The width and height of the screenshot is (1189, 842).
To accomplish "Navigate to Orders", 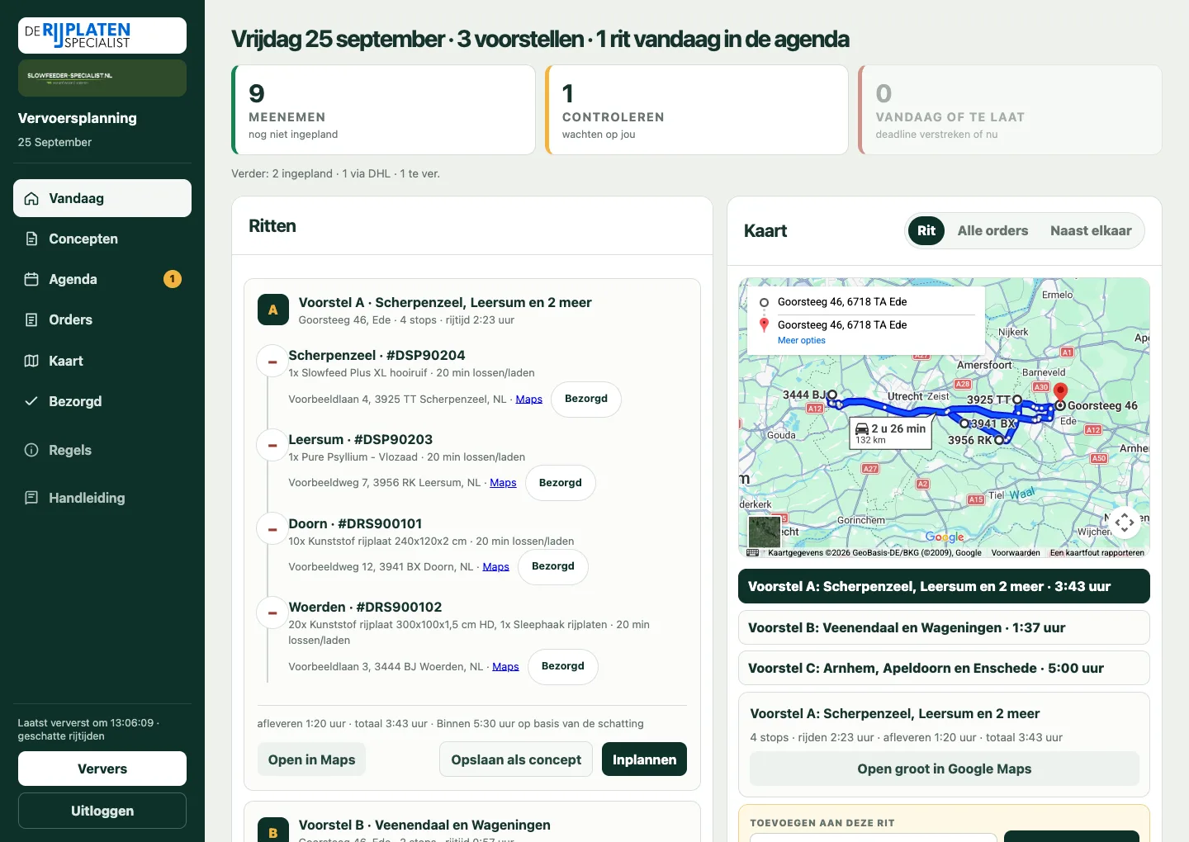I will click(x=102, y=319).
